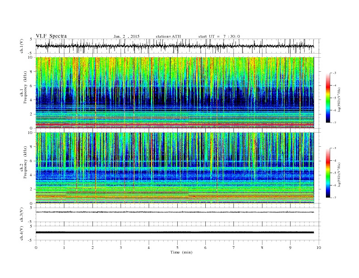The height and width of the screenshot is (278, 359).
Task: Click the '0' tick on time axis
Action: [x=36, y=248]
